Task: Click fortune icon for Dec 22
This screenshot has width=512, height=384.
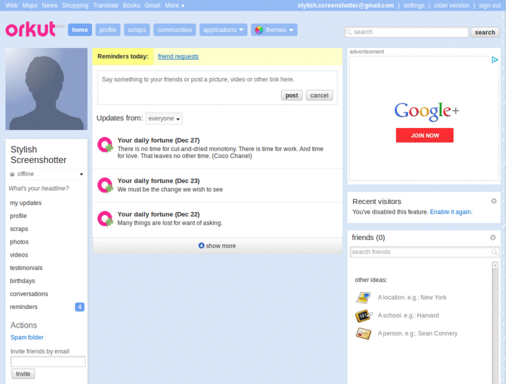Action: 105,219
